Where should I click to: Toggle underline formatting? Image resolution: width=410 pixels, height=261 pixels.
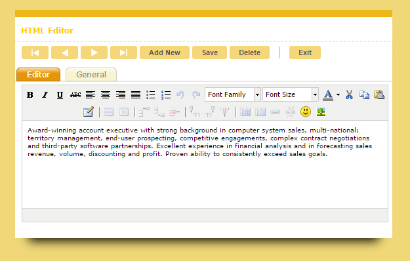click(60, 94)
